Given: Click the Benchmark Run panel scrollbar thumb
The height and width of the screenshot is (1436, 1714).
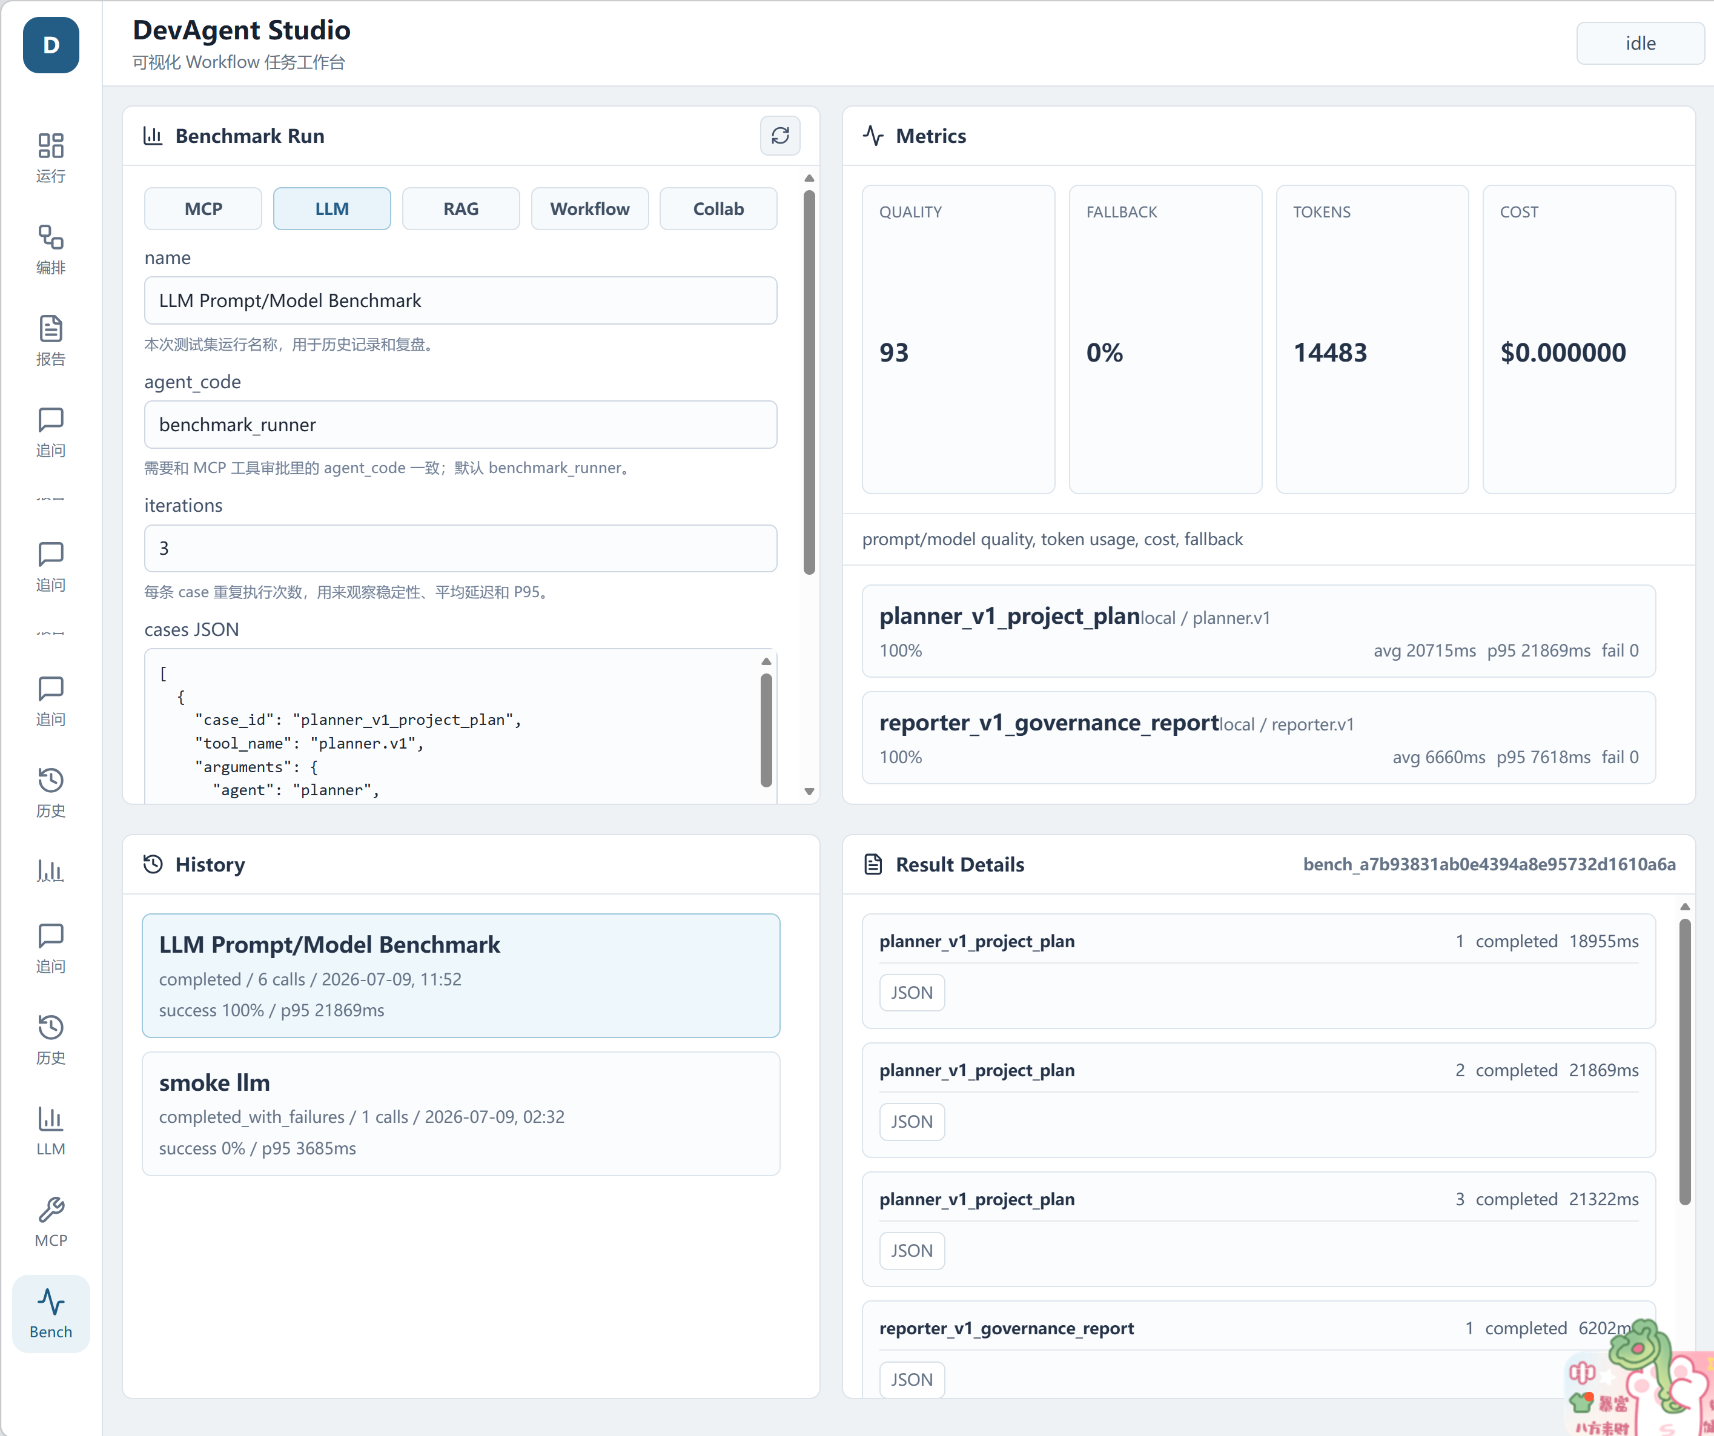Looking at the screenshot, I should (x=809, y=383).
